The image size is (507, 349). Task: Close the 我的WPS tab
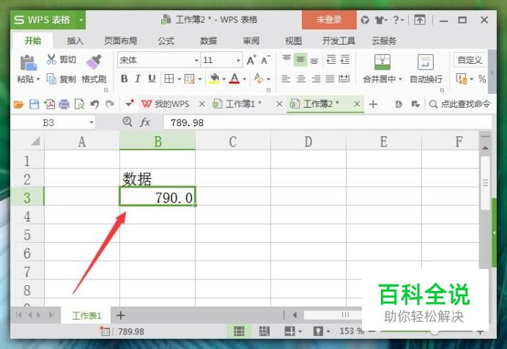[x=201, y=104]
